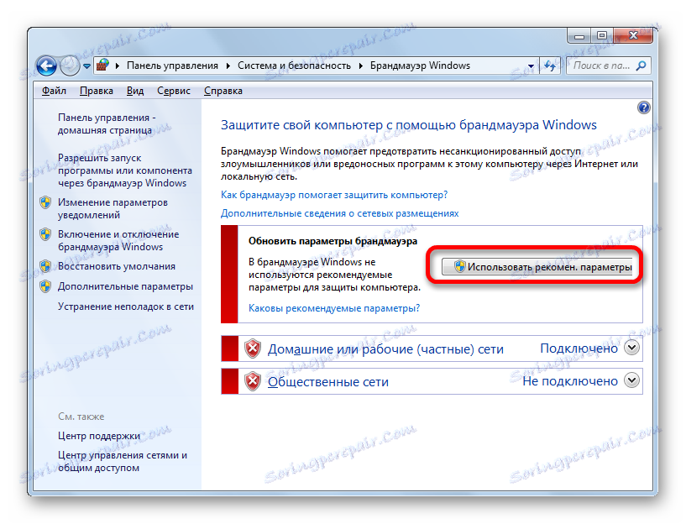This screenshot has width=686, height=524.
Task: Open the Сервис menu
Action: click(173, 91)
